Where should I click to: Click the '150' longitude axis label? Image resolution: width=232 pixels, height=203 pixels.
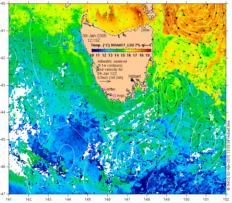coord(186,200)
